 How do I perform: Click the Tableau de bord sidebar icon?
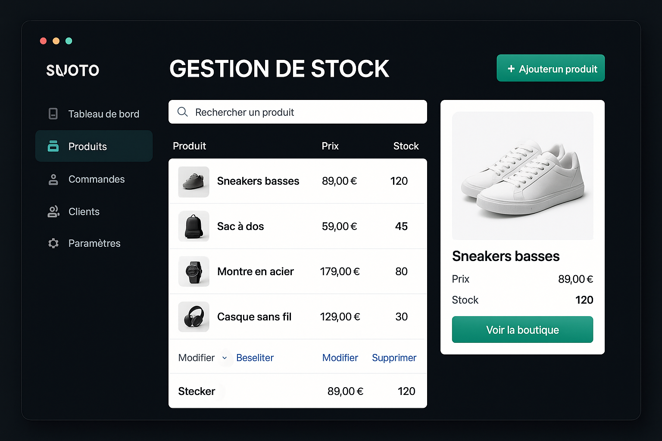coord(53,114)
